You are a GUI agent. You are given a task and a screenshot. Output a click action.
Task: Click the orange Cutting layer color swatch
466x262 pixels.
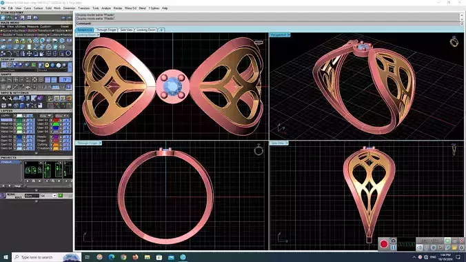(x=56, y=145)
